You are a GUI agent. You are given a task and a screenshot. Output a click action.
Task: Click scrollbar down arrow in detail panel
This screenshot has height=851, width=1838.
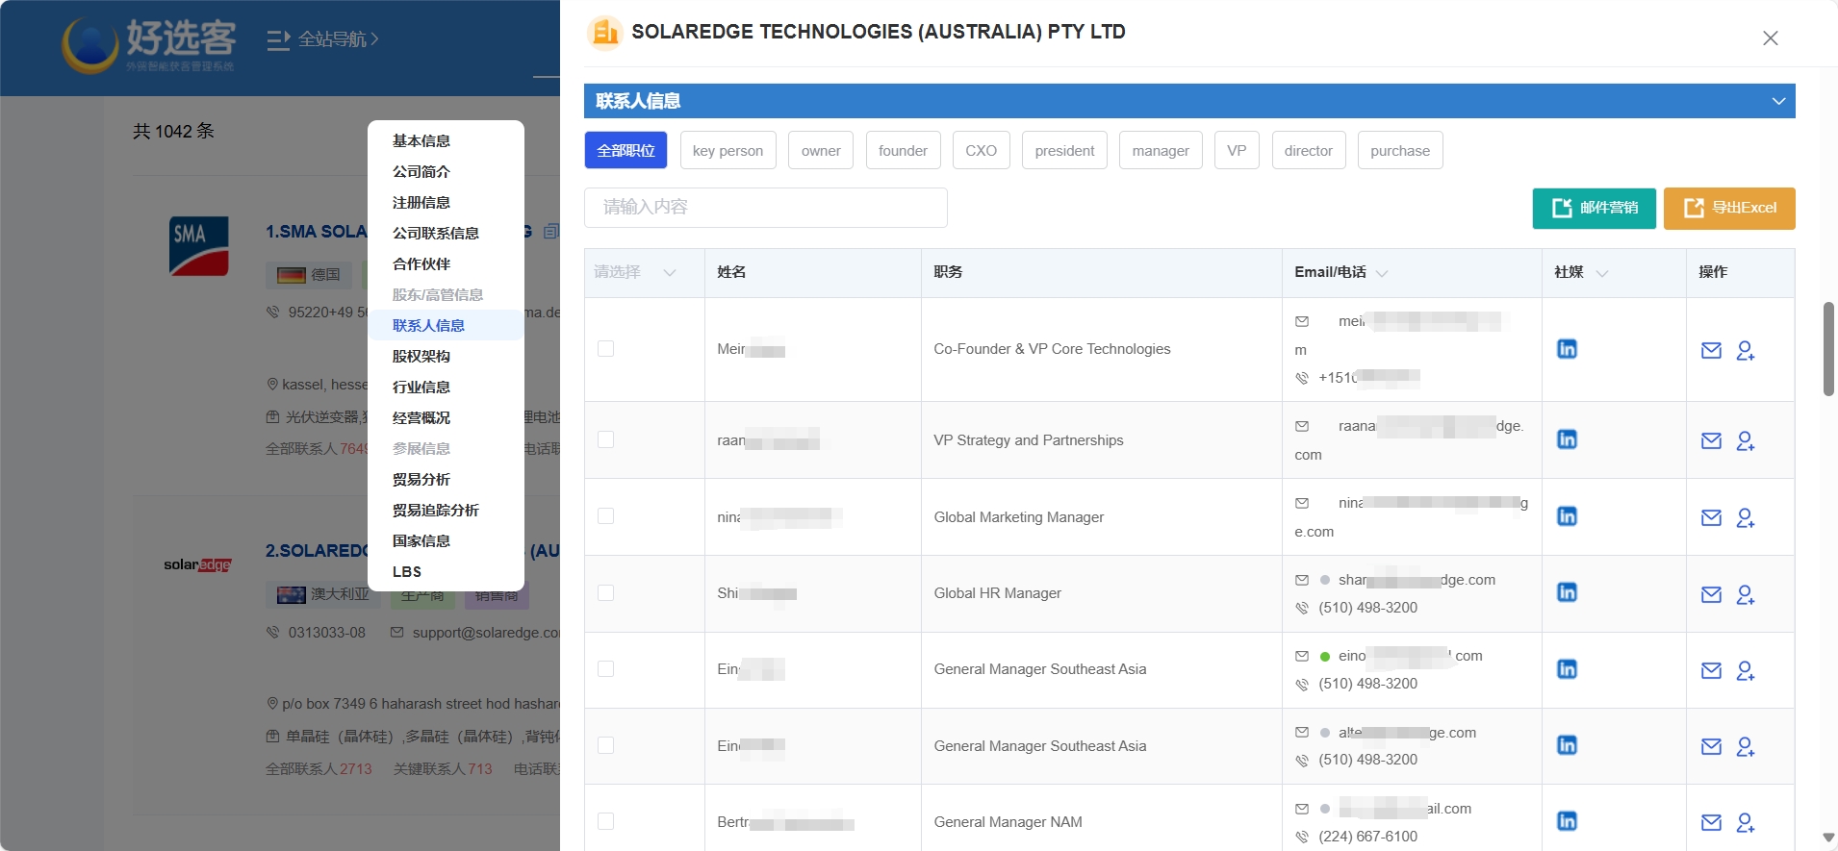point(1828,838)
